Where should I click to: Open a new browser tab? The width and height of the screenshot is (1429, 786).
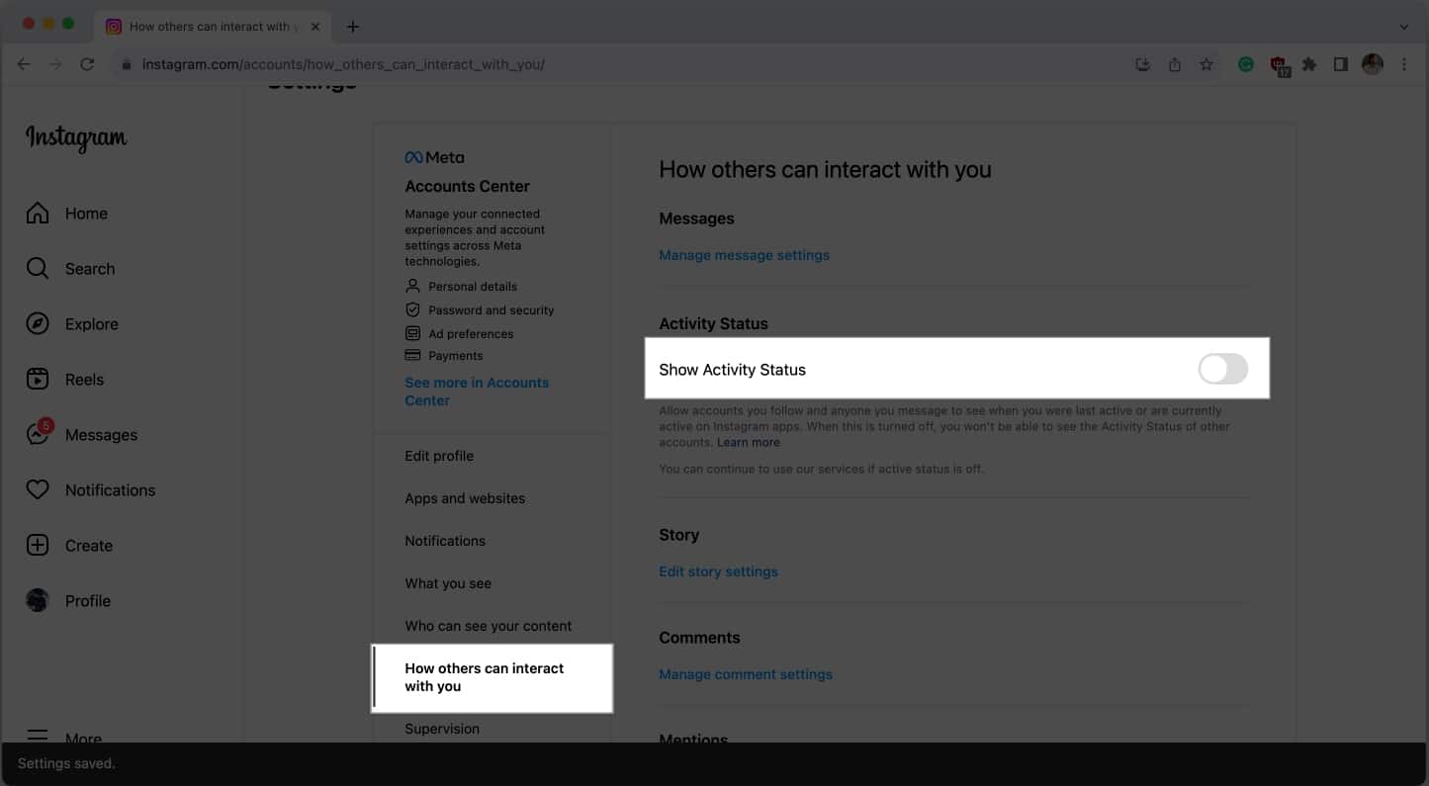[352, 27]
